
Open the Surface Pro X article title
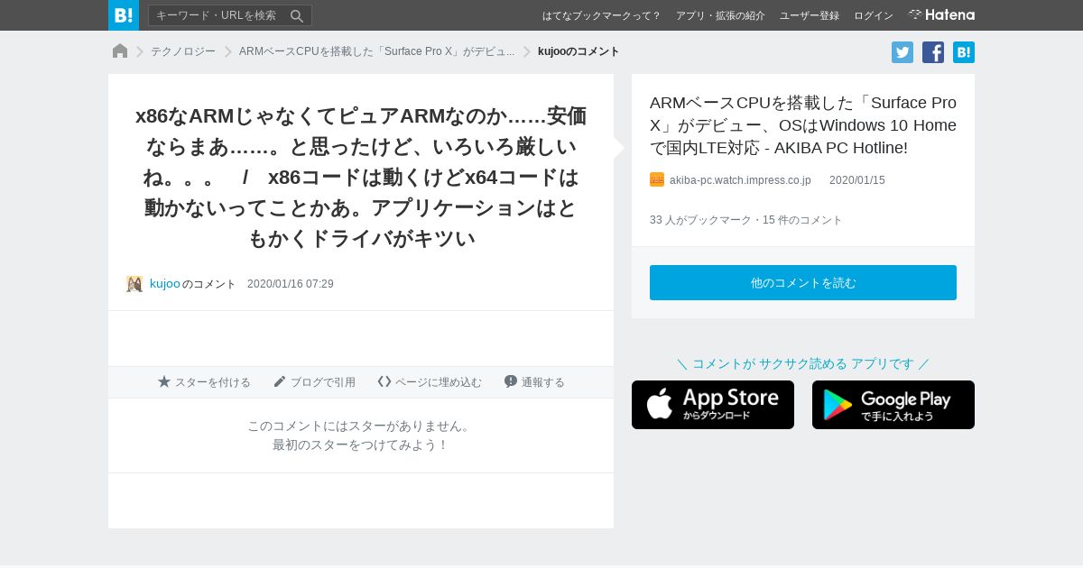803,124
